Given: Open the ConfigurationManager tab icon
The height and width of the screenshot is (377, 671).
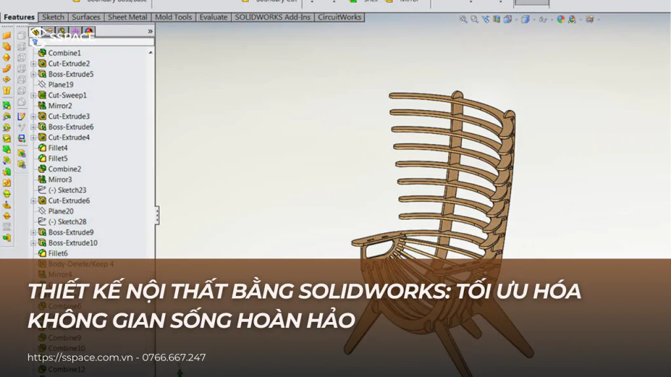Looking at the screenshot, I should [x=62, y=31].
